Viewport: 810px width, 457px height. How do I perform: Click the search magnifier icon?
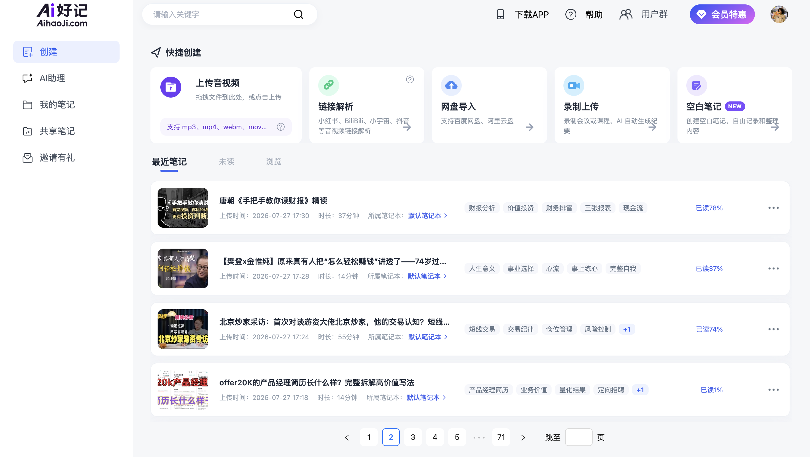(x=298, y=14)
